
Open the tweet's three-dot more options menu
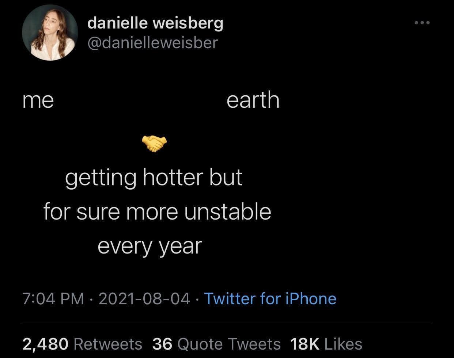(422, 23)
